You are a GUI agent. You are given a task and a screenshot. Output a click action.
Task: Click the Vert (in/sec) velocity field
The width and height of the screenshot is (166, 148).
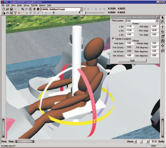click(x=130, y=56)
